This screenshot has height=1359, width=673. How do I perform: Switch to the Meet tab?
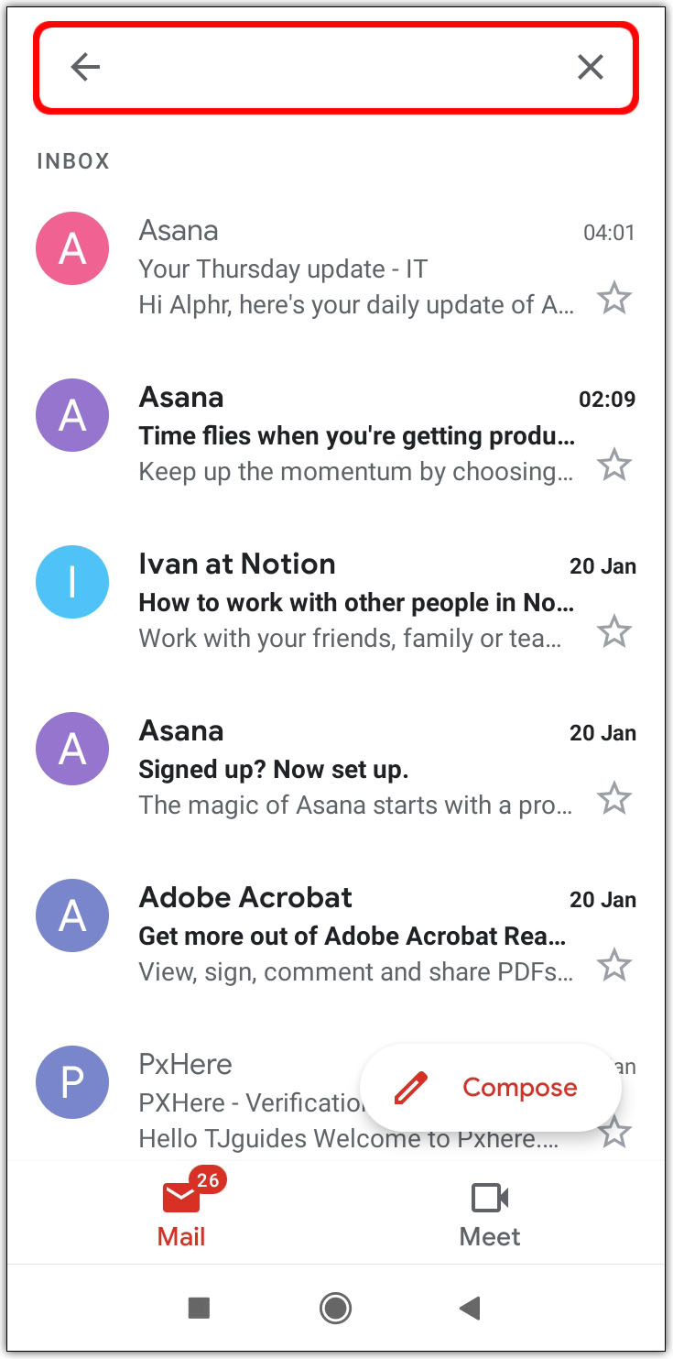pos(490,1214)
